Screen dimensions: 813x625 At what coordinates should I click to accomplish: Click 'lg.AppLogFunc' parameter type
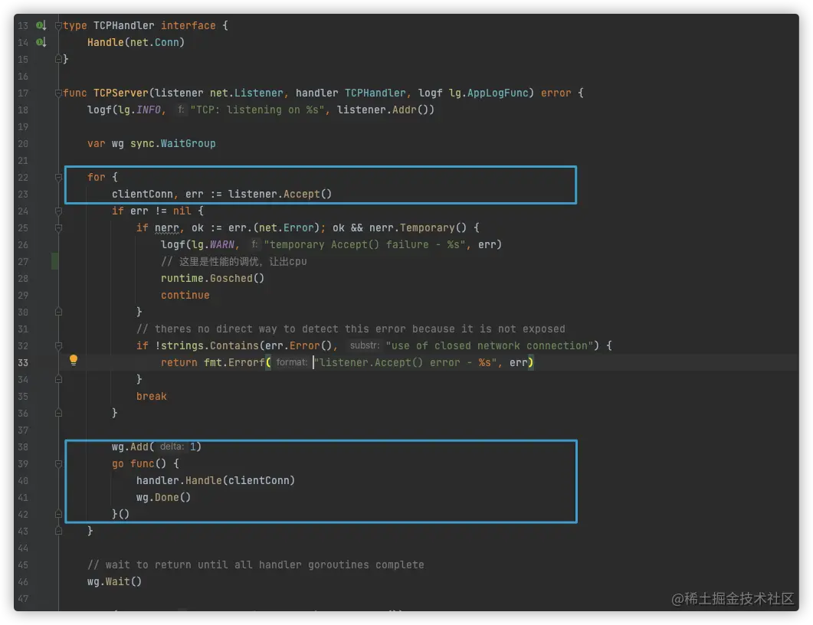488,93
